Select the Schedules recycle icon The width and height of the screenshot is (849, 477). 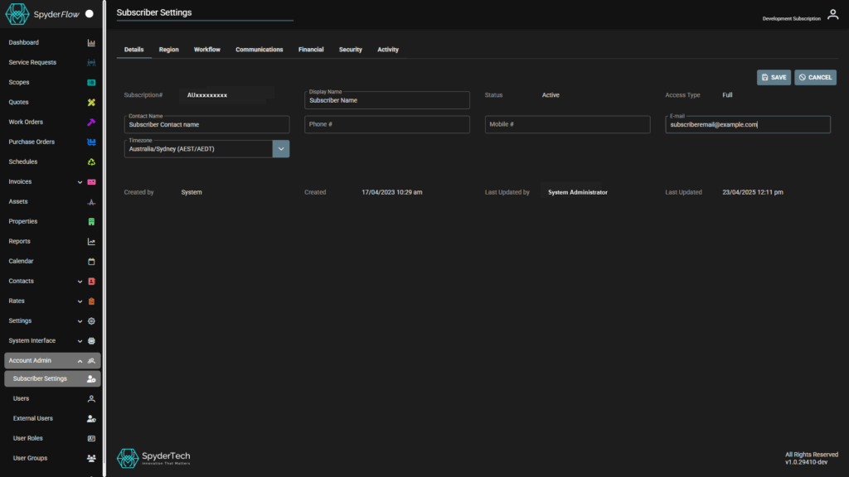[91, 162]
